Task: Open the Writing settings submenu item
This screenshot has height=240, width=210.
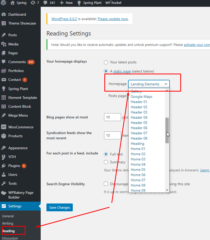Action: coord(8,224)
